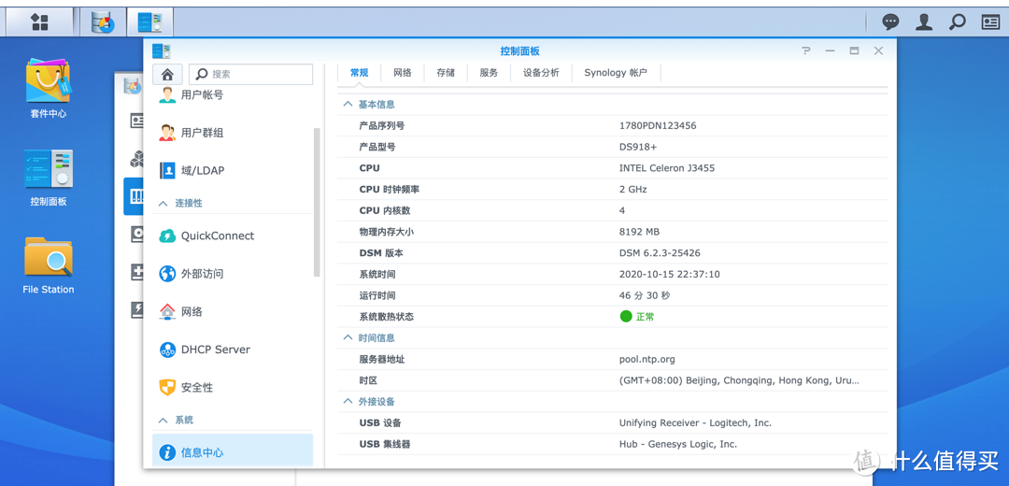Switch to the Synology 帐户 tab

(615, 73)
